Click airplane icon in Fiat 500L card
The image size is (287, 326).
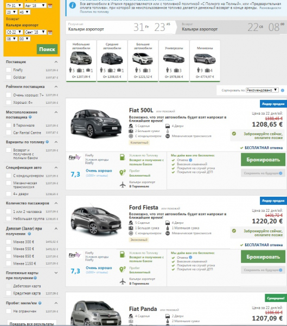tap(123, 184)
